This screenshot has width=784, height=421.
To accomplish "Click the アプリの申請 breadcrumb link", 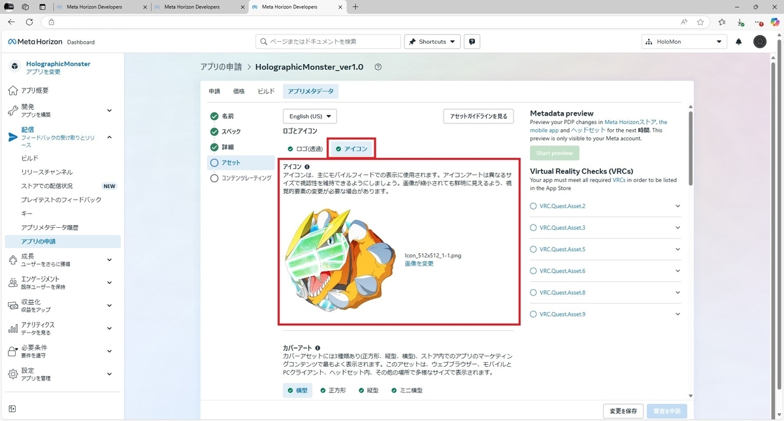I will click(x=221, y=67).
